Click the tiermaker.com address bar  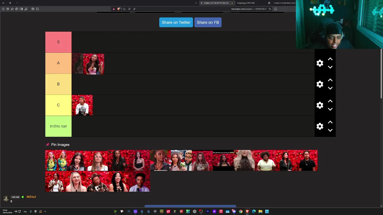(249, 9)
